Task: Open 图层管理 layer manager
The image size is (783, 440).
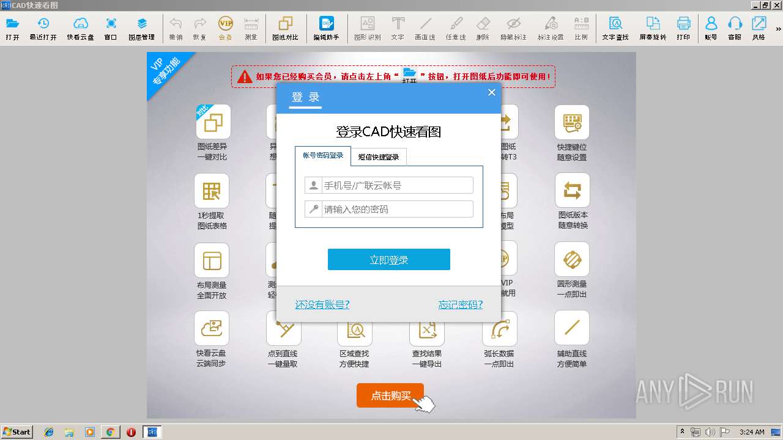Action: pyautogui.click(x=142, y=29)
